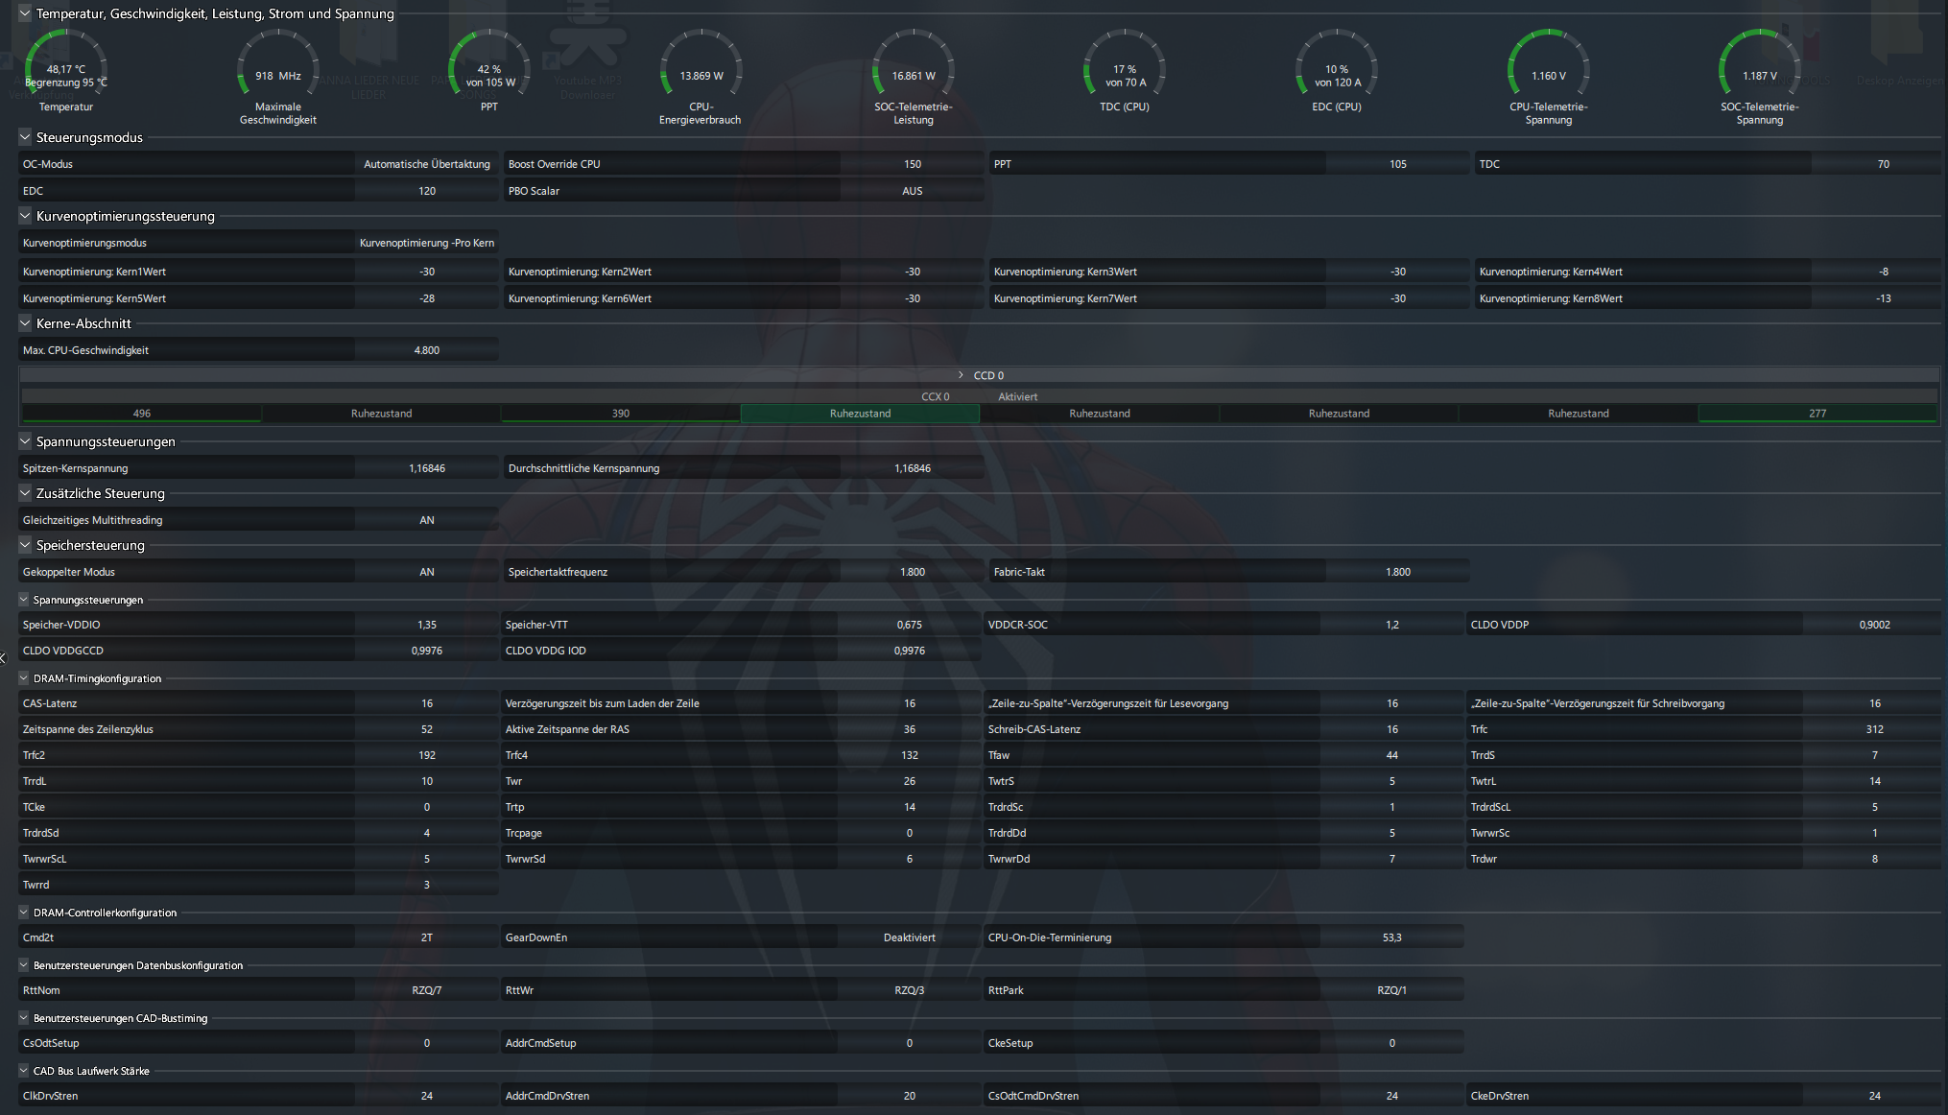
Task: Click the Speichertaktfrequenz value 1.800
Action: click(912, 572)
